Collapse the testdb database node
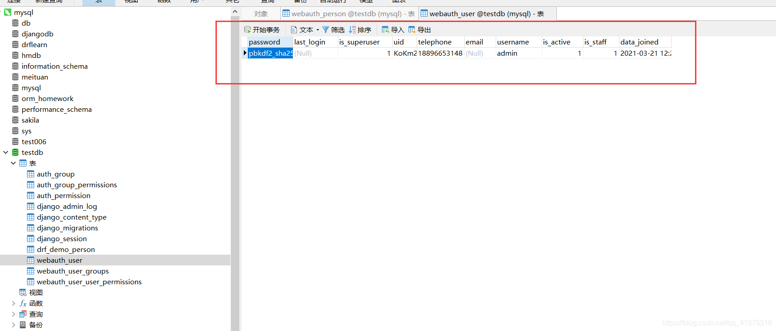This screenshot has height=331, width=776. point(5,152)
